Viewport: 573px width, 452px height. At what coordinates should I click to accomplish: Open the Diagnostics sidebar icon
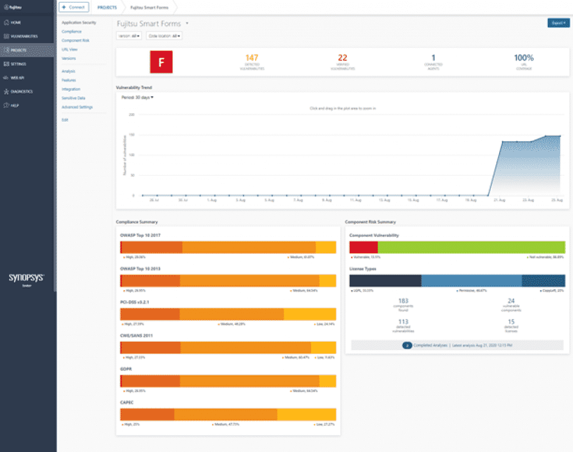6,91
